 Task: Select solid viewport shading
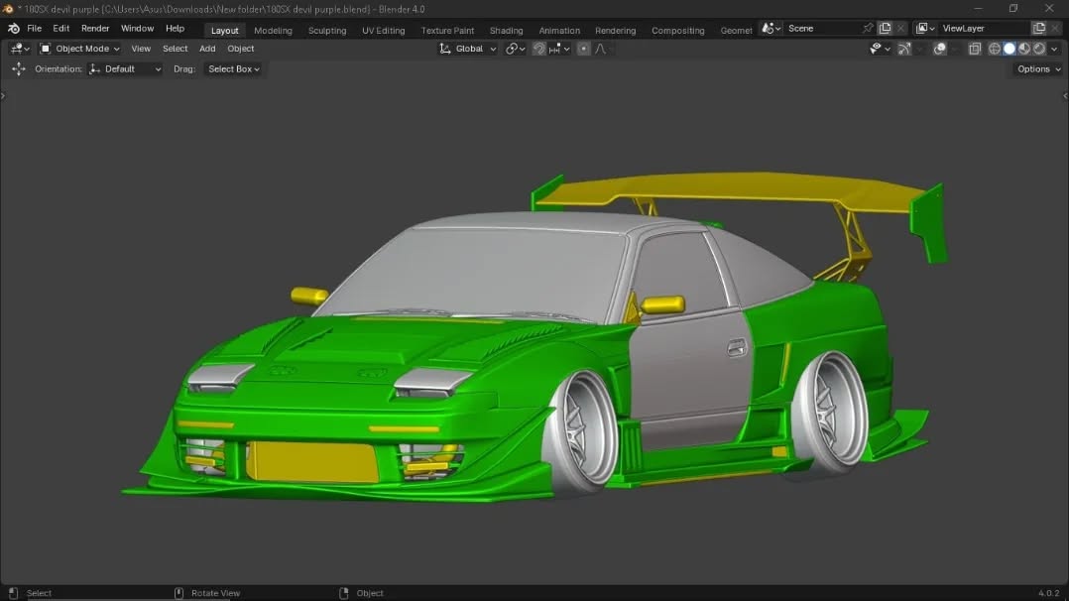tap(1010, 49)
